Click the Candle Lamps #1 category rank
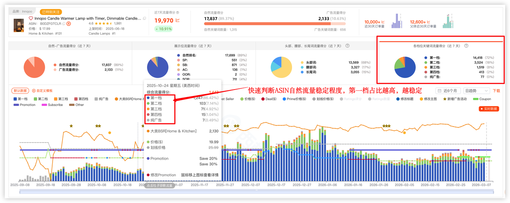Image resolution: width=510 pixels, height=203 pixels. [x=102, y=33]
